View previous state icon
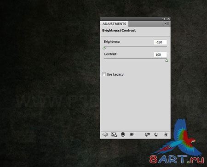This screenshot has width=207, height=167. pyautogui.click(x=147, y=134)
